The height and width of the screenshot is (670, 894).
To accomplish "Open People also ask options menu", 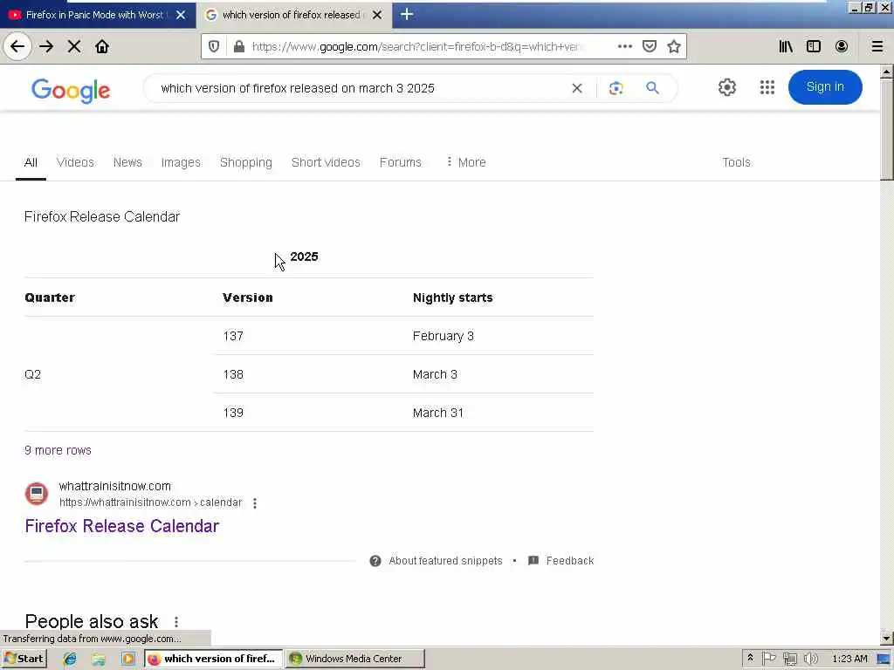I will pyautogui.click(x=176, y=621).
